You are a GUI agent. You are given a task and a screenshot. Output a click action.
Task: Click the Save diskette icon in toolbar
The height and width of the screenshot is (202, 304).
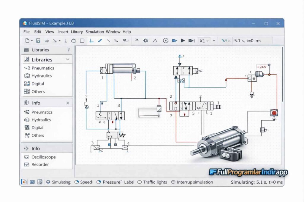pos(38,41)
